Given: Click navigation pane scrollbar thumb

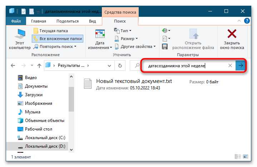Looking at the screenshot, I should (x=71, y=99).
